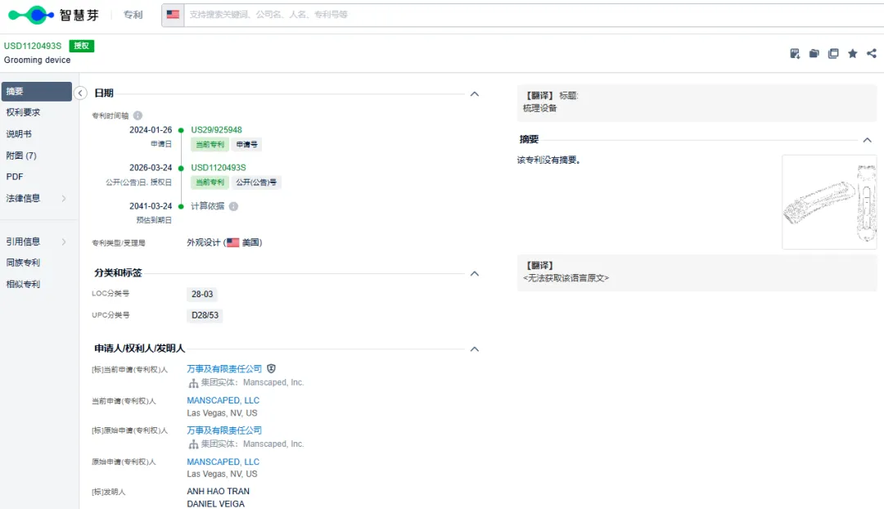Screen dimensions: 884x509
Task: Collapse the left sidebar with arrow button
Action: [x=80, y=93]
